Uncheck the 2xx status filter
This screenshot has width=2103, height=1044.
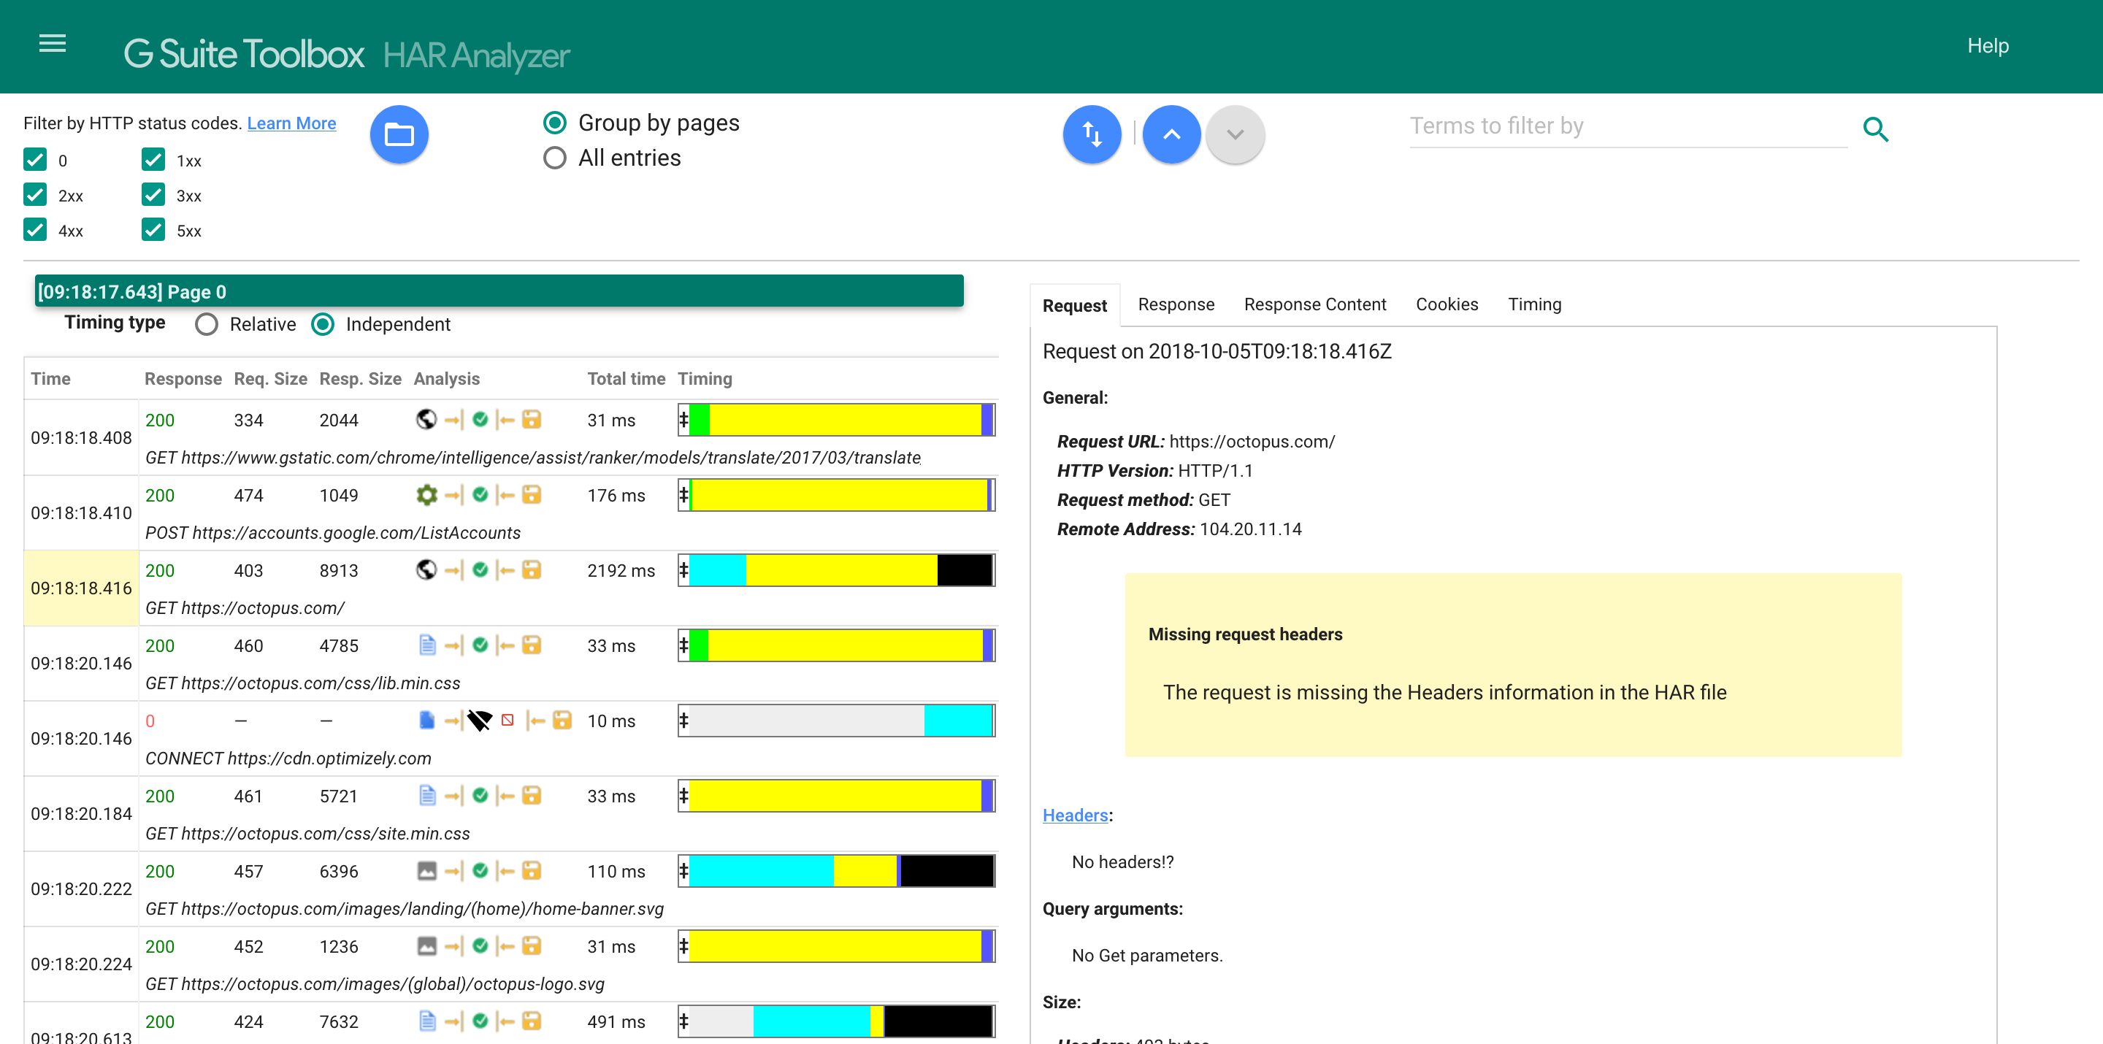[x=35, y=195]
